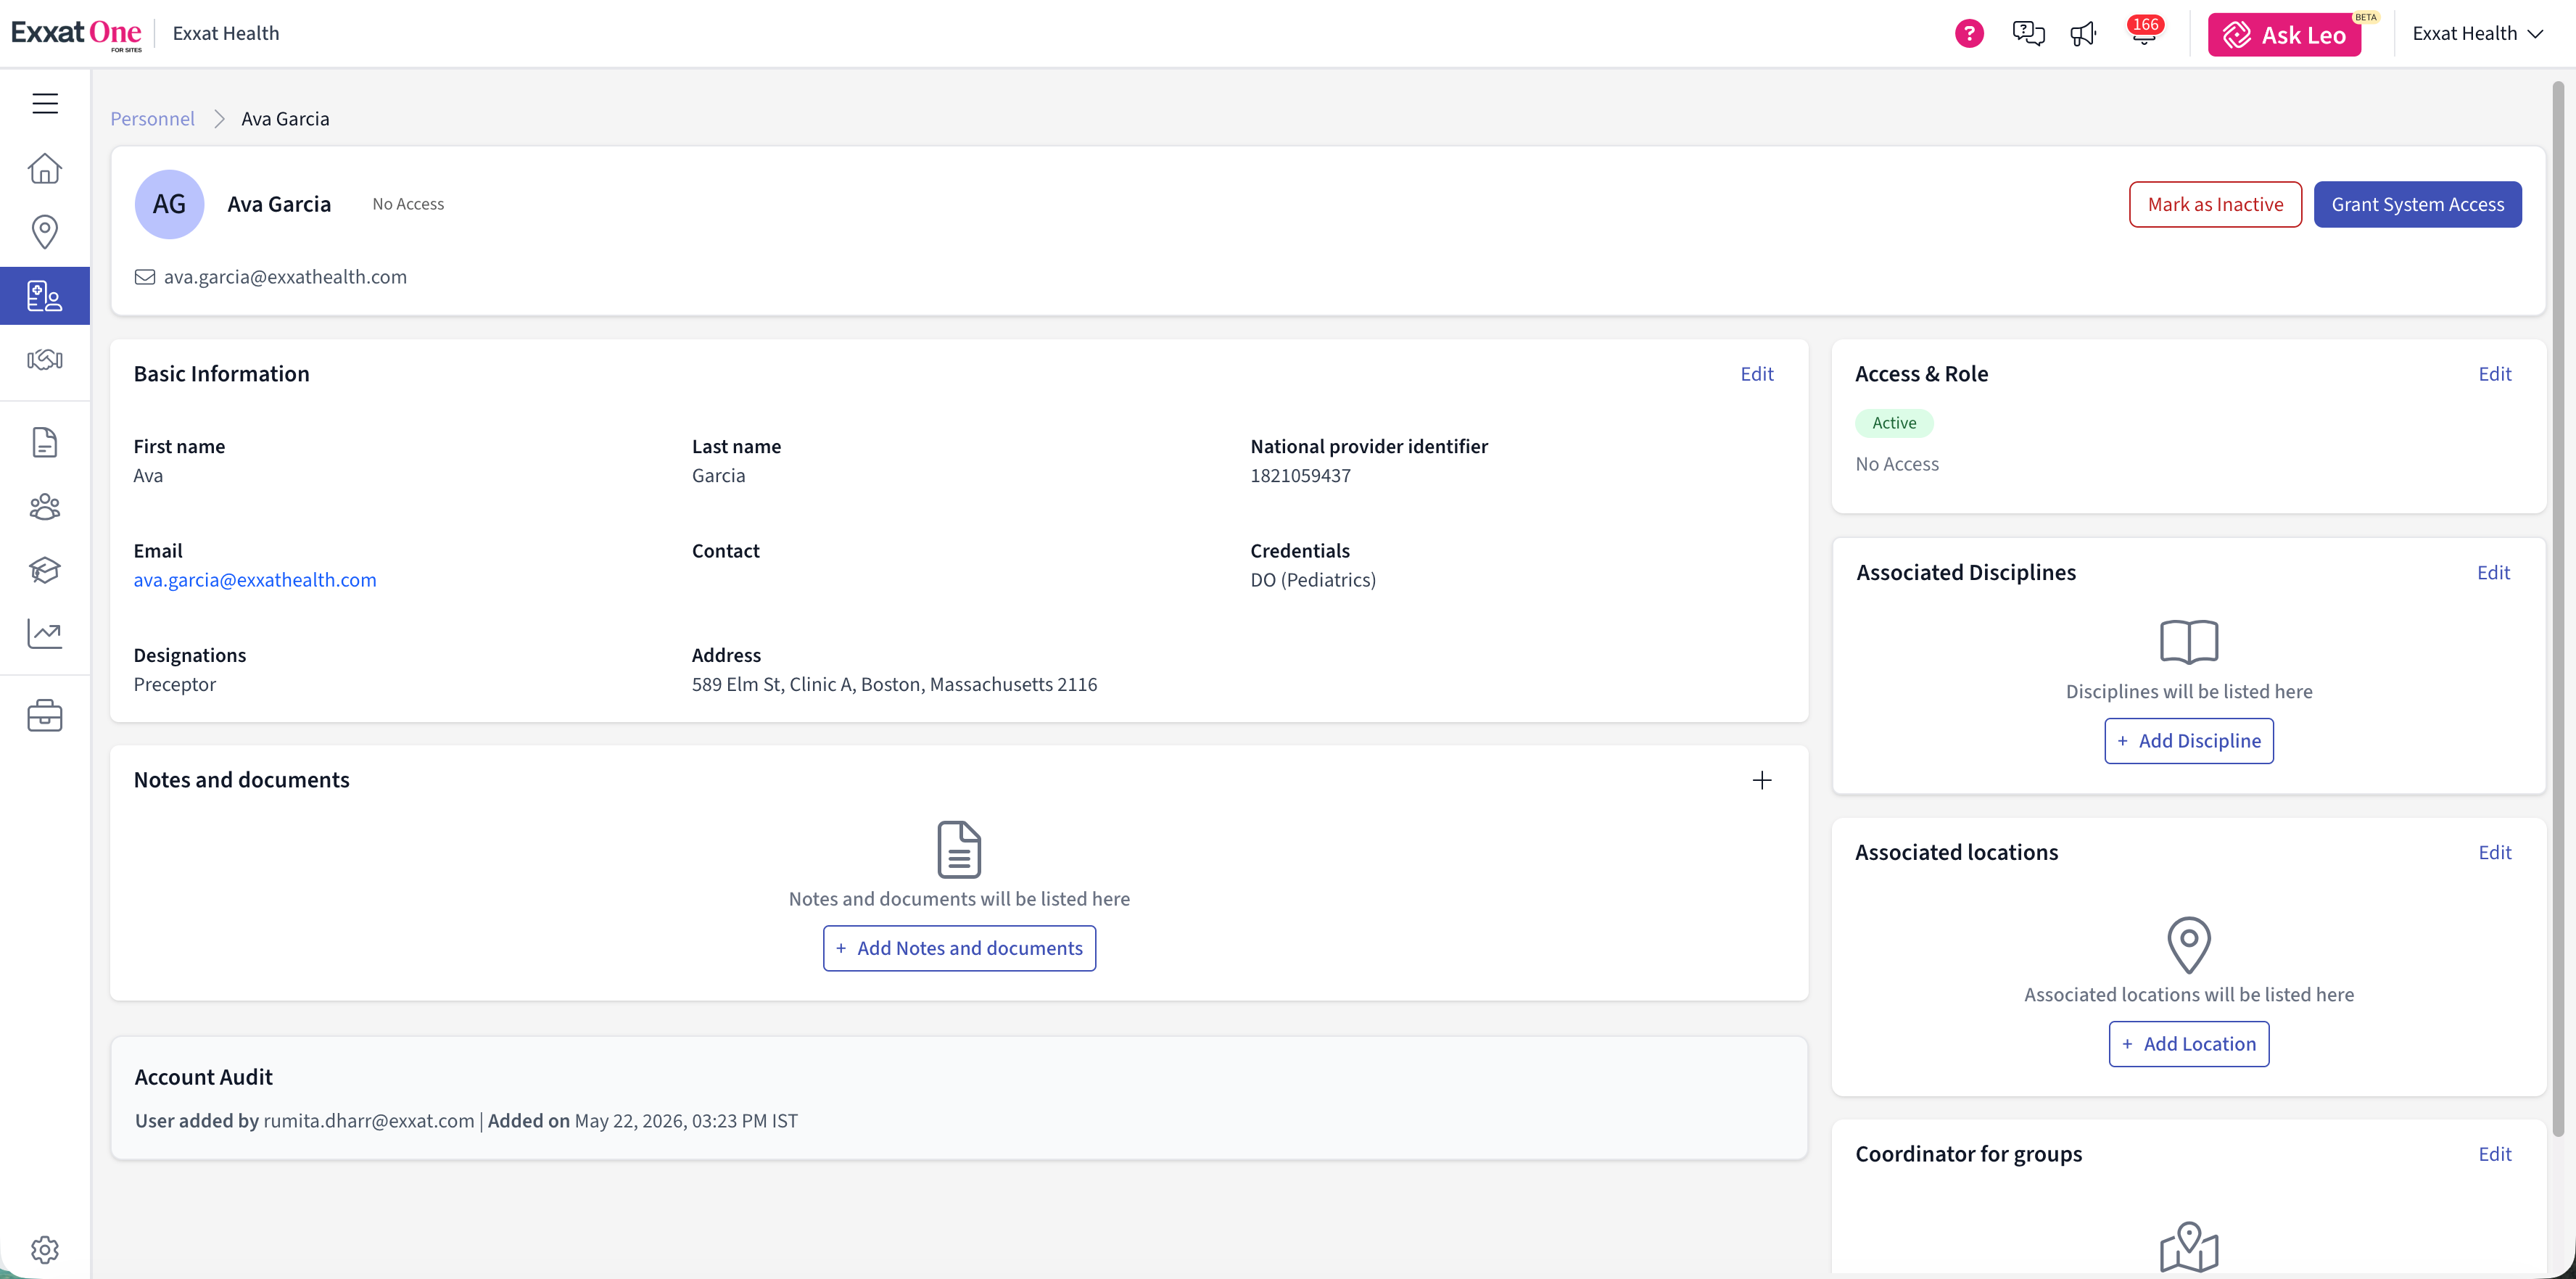Click Add Discipline button

coord(2189,741)
